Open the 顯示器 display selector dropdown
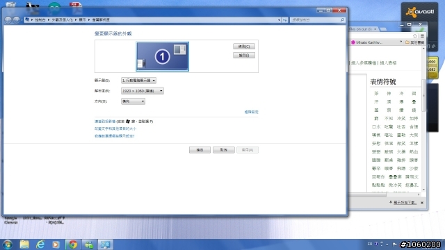445x250 pixels. point(138,81)
